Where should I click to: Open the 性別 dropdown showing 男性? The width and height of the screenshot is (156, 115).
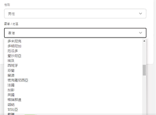[75, 13]
